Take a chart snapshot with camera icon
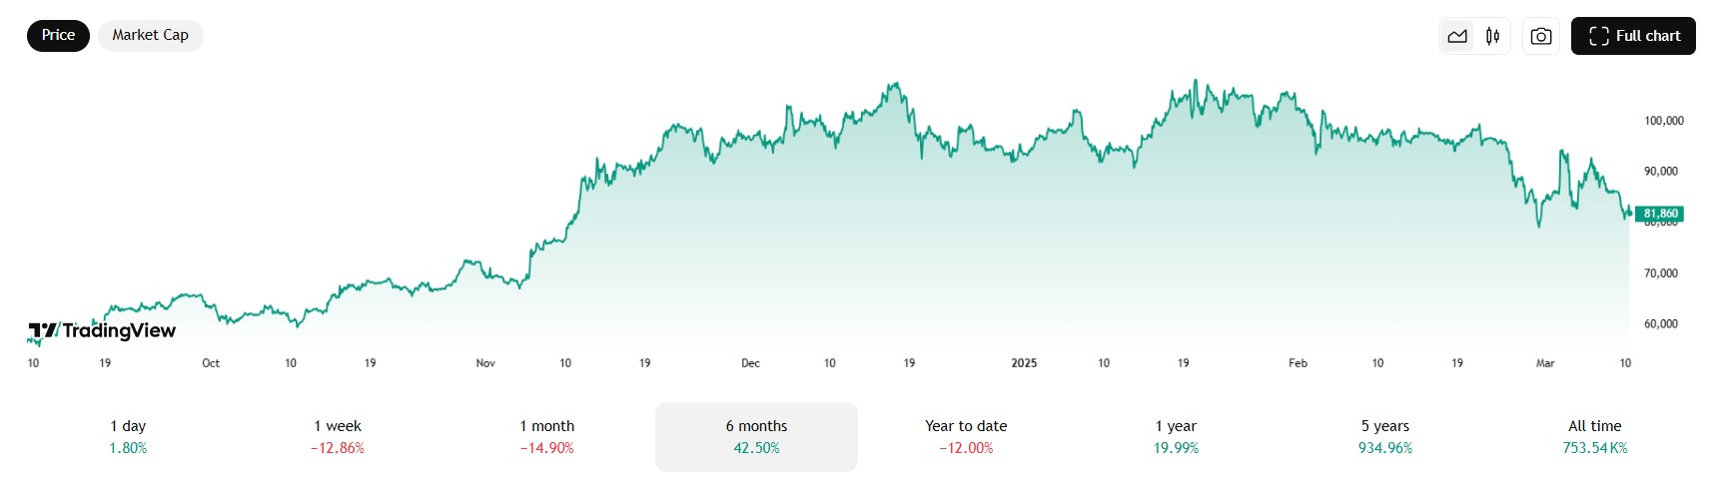Image resolution: width=1723 pixels, height=501 pixels. tap(1541, 36)
